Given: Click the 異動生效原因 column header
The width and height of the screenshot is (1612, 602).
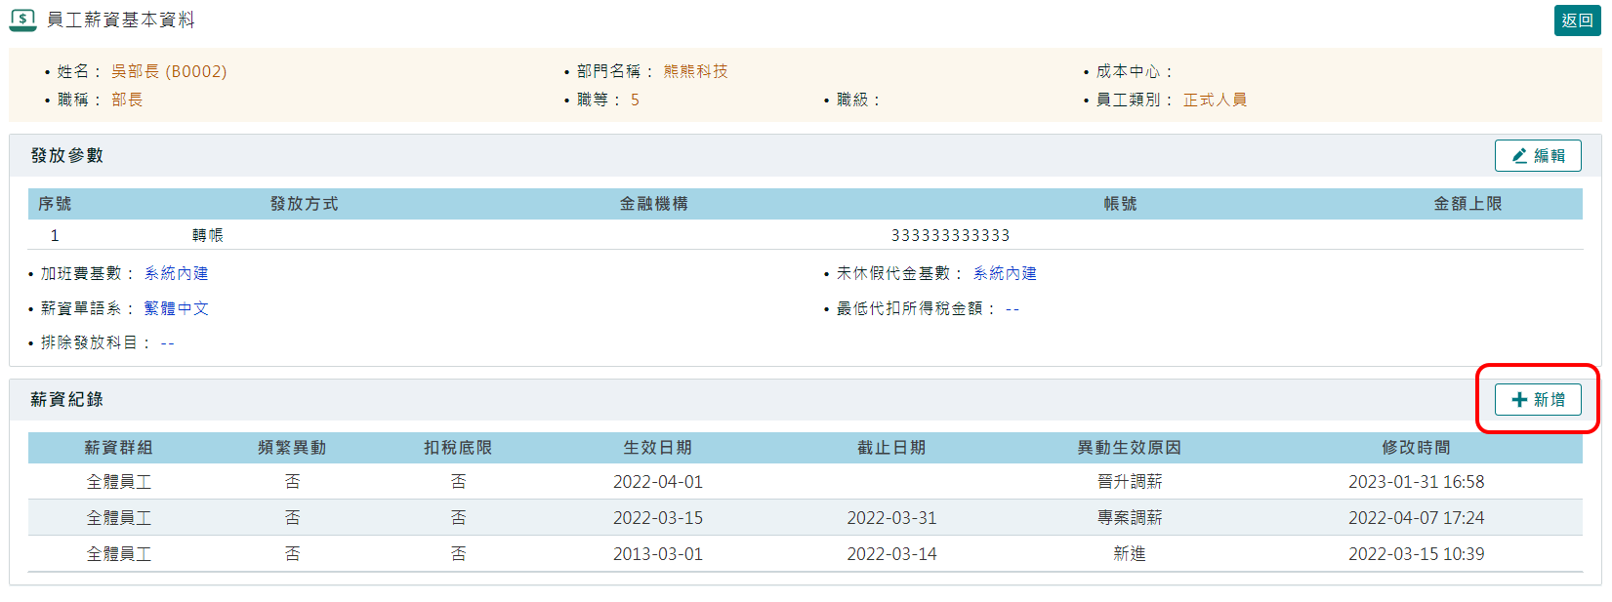Looking at the screenshot, I should point(1129,448).
